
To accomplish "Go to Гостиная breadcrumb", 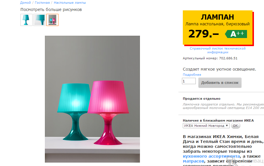I will [x=42, y=3].
